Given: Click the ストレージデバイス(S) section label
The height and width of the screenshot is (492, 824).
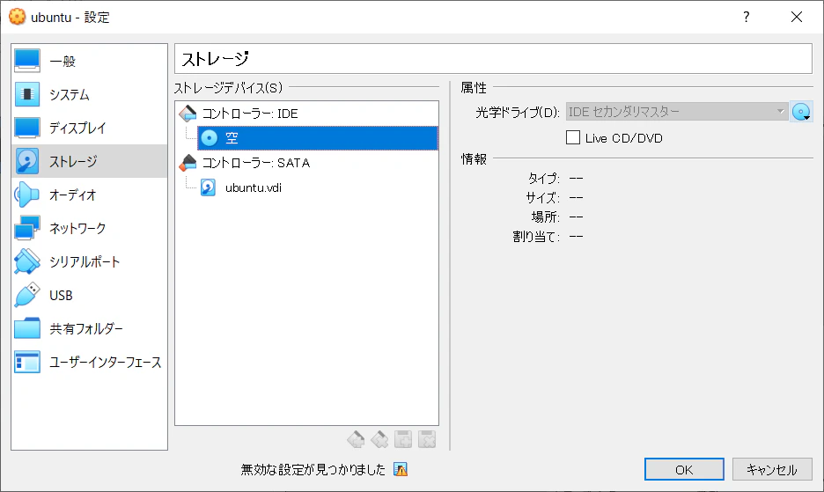Looking at the screenshot, I should [228, 88].
